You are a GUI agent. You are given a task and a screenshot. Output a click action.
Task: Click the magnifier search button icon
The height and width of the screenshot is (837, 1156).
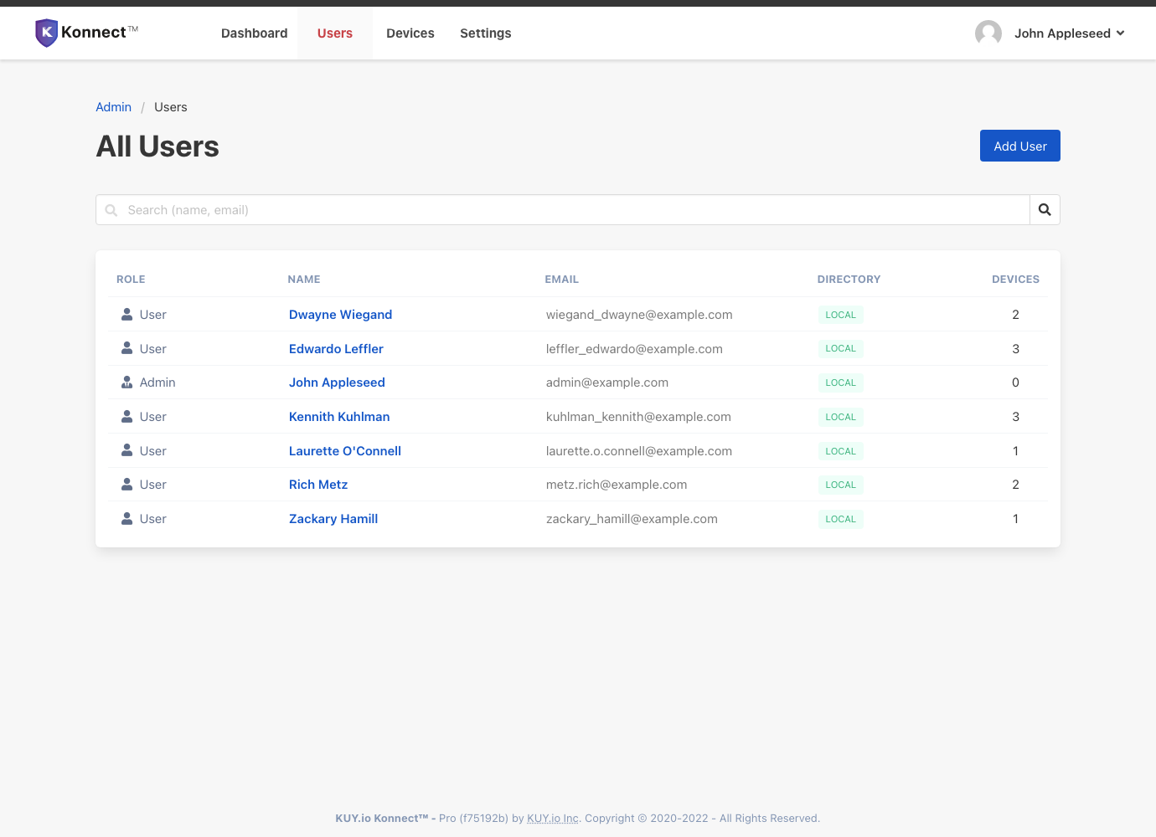[x=1045, y=210]
